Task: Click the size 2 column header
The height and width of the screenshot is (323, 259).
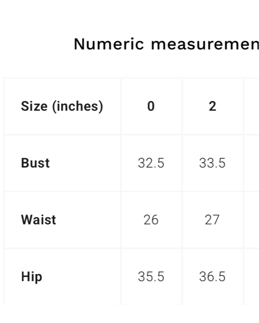Action: point(212,106)
